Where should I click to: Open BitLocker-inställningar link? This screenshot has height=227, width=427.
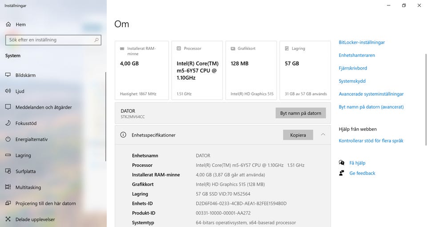pos(362,42)
